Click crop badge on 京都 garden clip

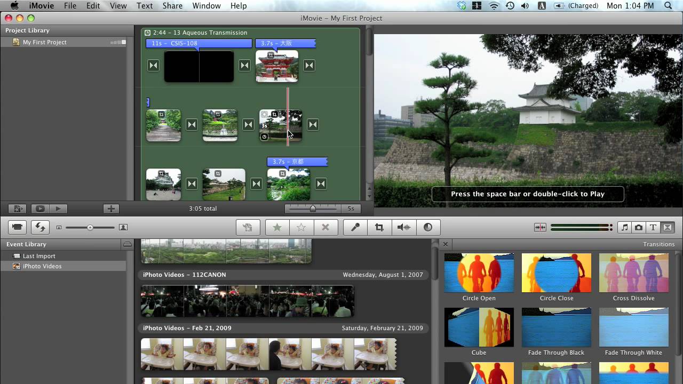point(282,174)
